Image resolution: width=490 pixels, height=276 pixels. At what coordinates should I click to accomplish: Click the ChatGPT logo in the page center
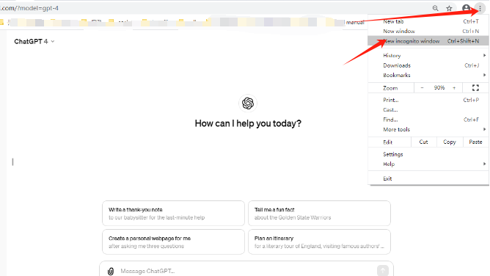(x=248, y=103)
